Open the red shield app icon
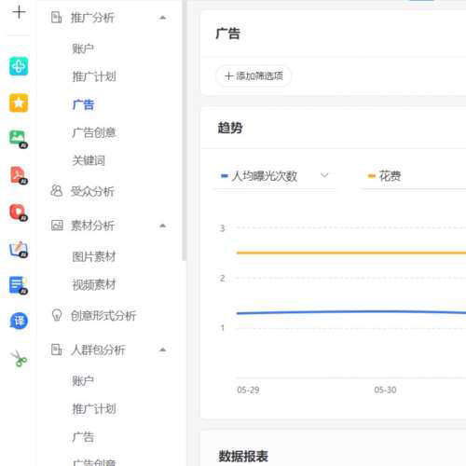The height and width of the screenshot is (466, 466). 19,212
